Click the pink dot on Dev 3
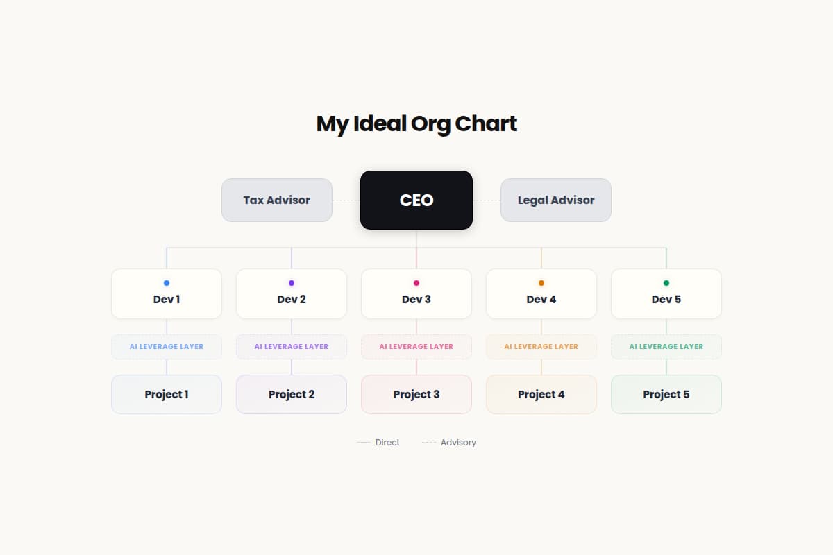 click(416, 283)
